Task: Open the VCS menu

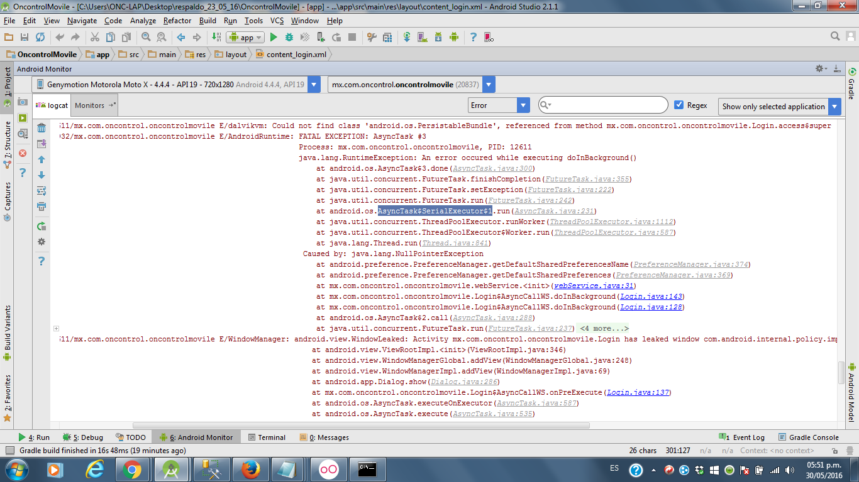Action: point(277,21)
